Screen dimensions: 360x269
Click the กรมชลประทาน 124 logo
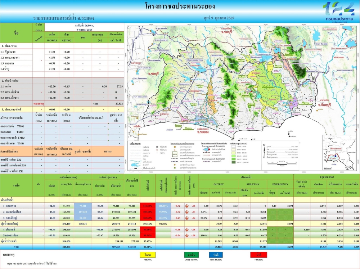pyautogui.click(x=339, y=12)
